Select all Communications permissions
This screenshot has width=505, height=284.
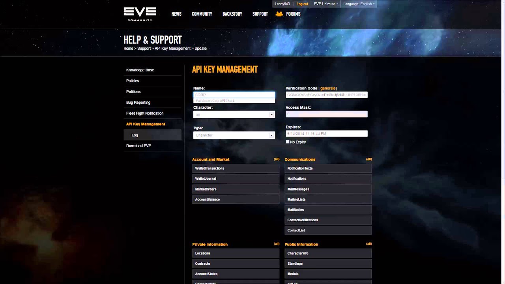pyautogui.click(x=369, y=159)
